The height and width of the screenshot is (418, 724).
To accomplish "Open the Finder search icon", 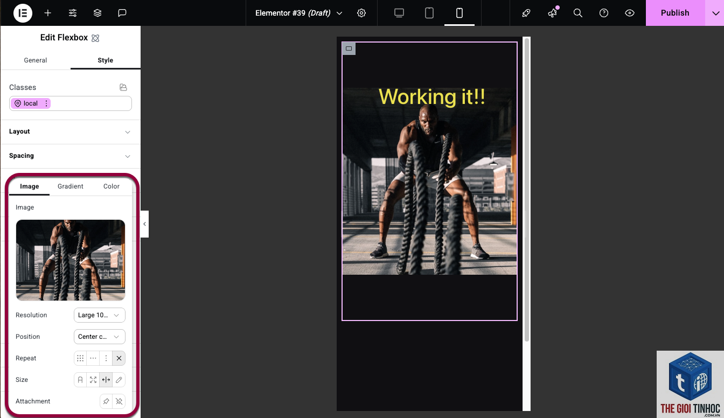I will click(x=578, y=13).
